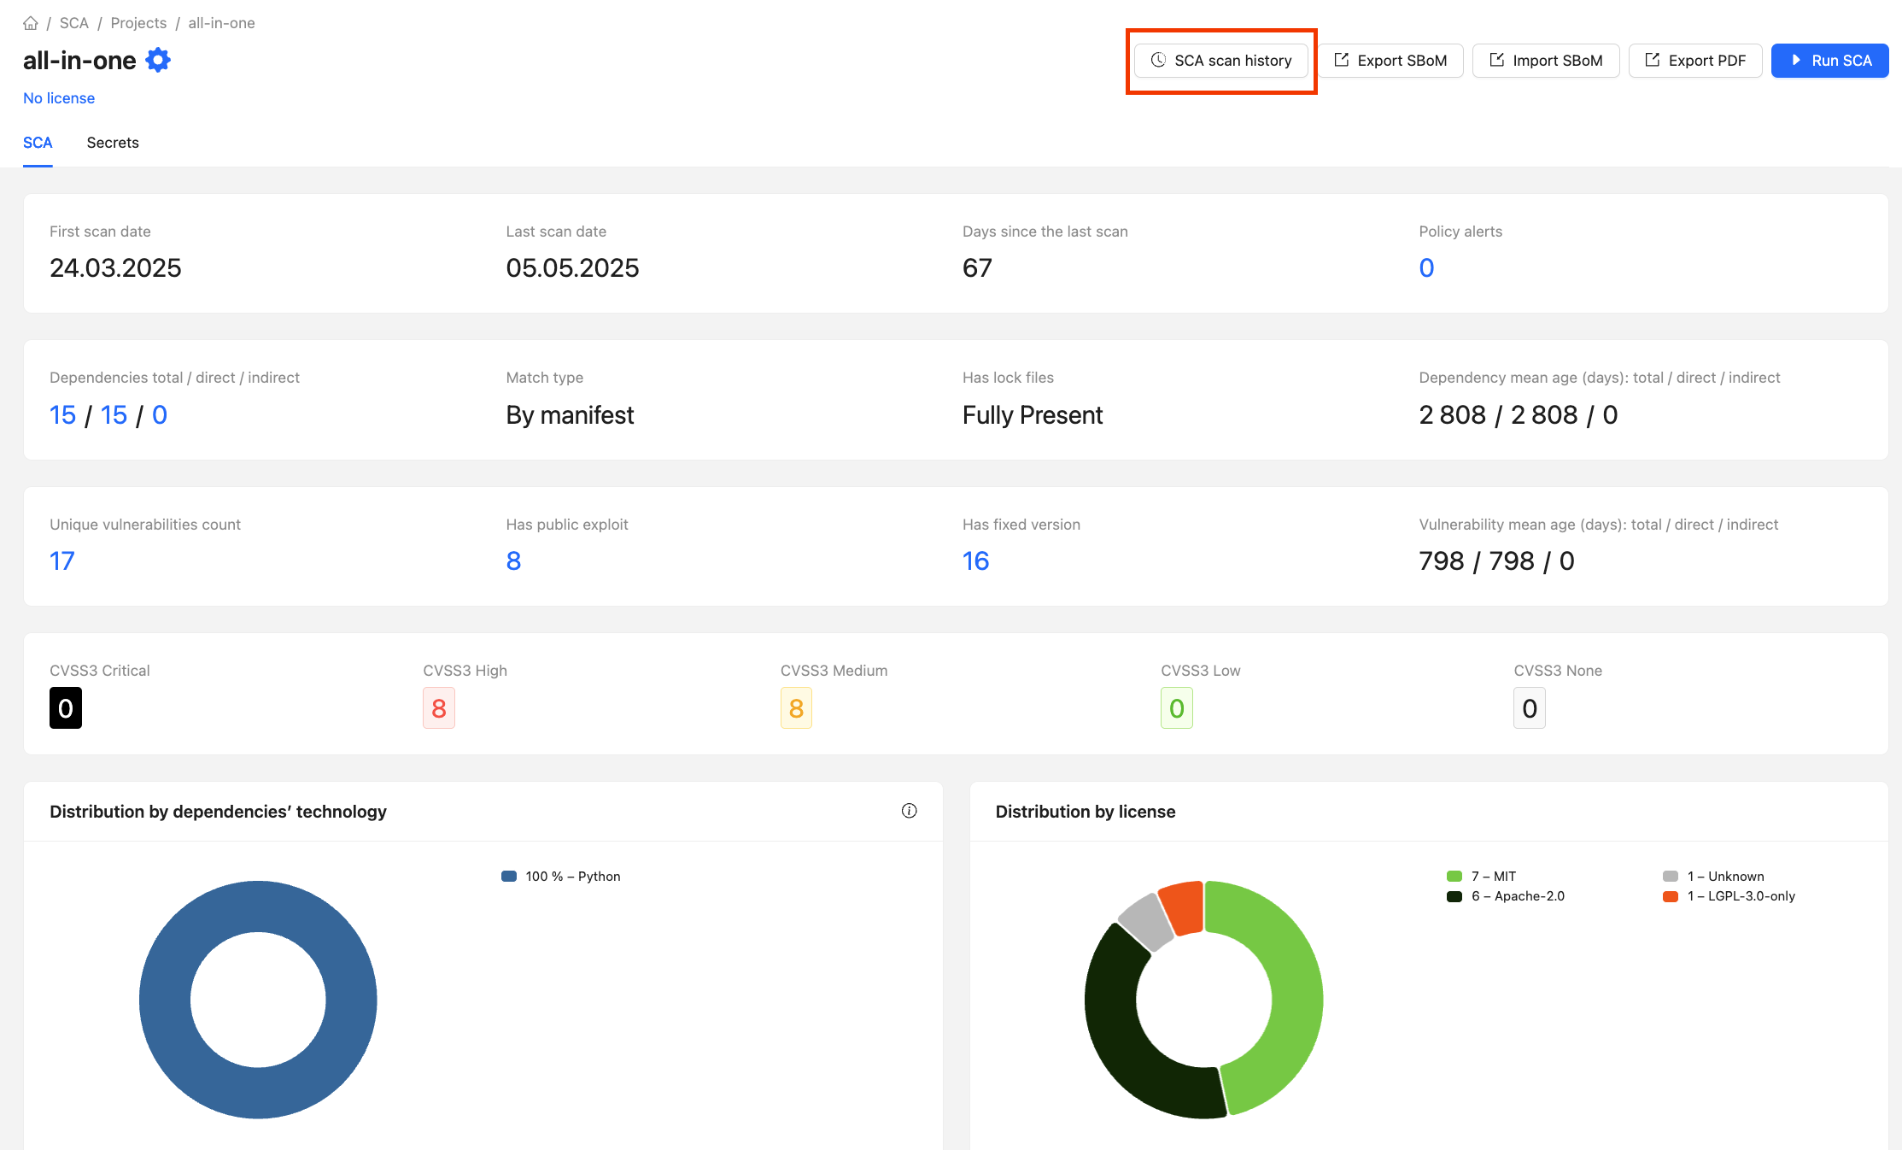Image resolution: width=1902 pixels, height=1150 pixels.
Task: Click CVSS3 Low count badge
Action: coord(1177,708)
